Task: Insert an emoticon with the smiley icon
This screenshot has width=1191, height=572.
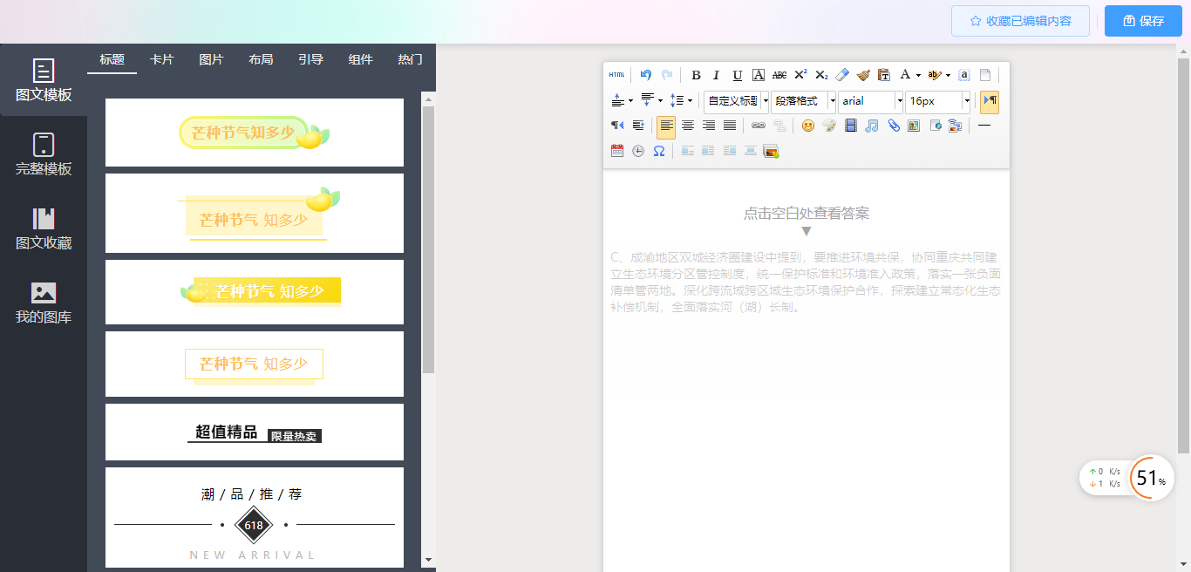Action: point(808,126)
